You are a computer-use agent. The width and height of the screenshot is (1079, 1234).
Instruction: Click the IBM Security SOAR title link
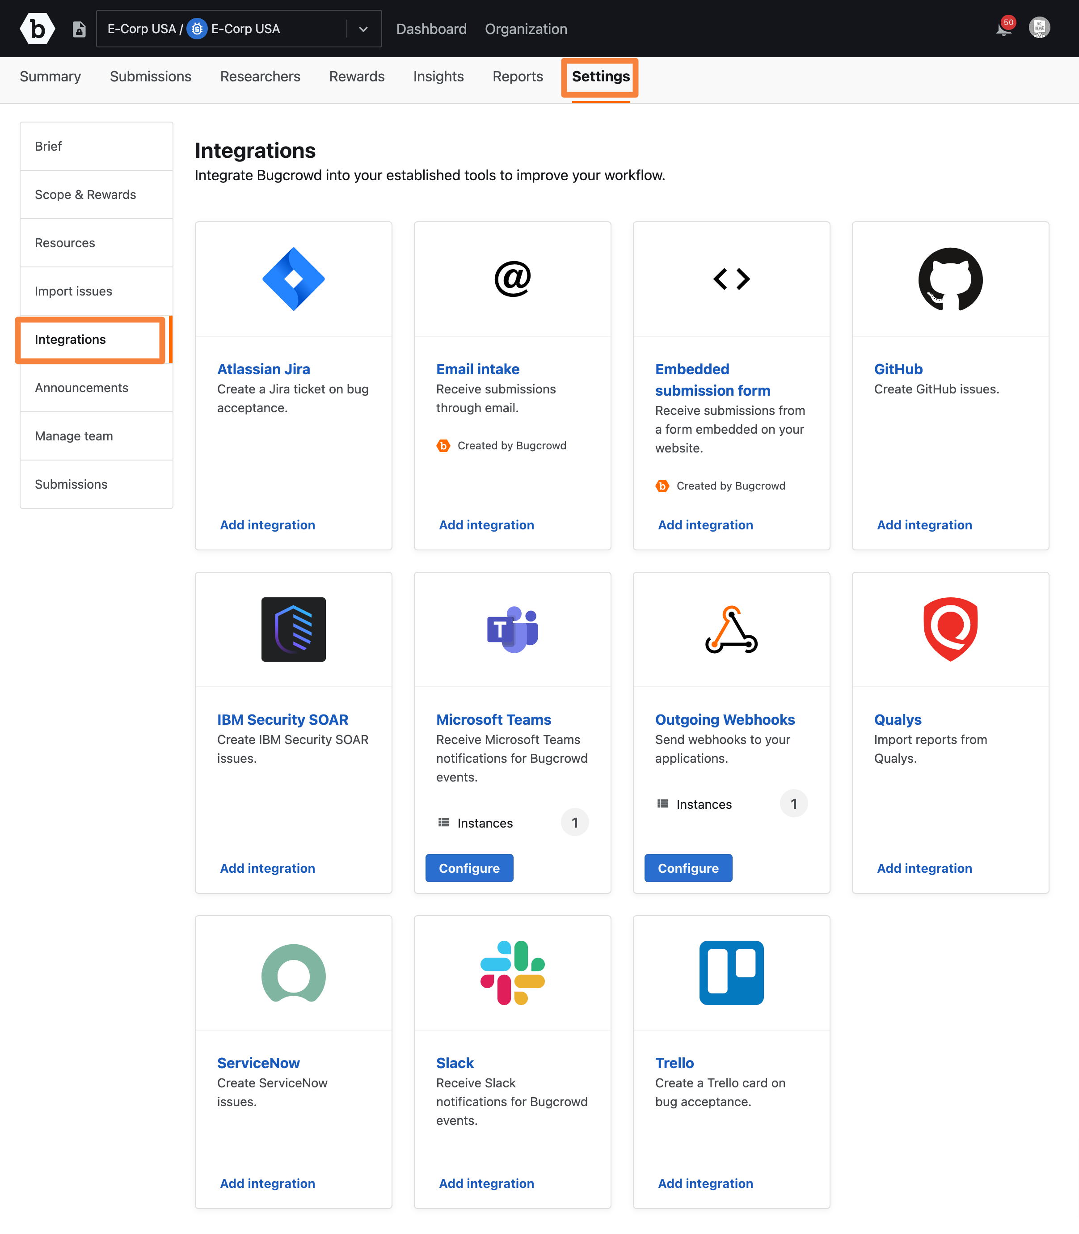tap(282, 720)
